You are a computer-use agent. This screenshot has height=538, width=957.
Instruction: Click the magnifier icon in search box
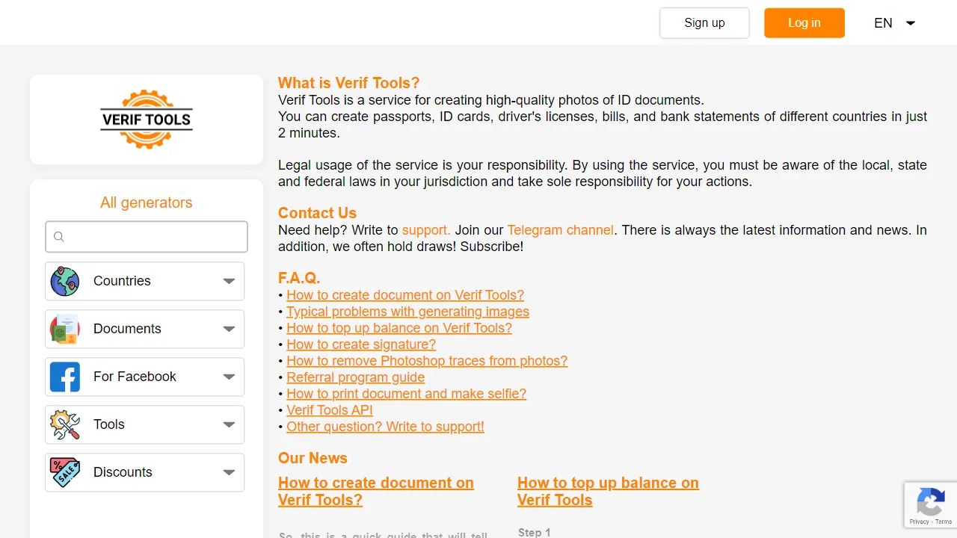59,237
